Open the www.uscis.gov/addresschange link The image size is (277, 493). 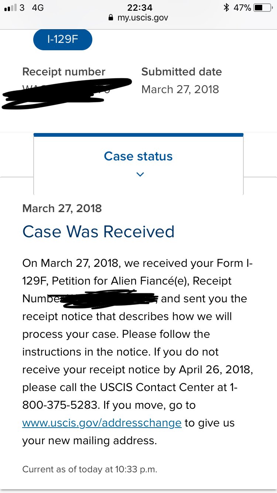[x=102, y=422]
